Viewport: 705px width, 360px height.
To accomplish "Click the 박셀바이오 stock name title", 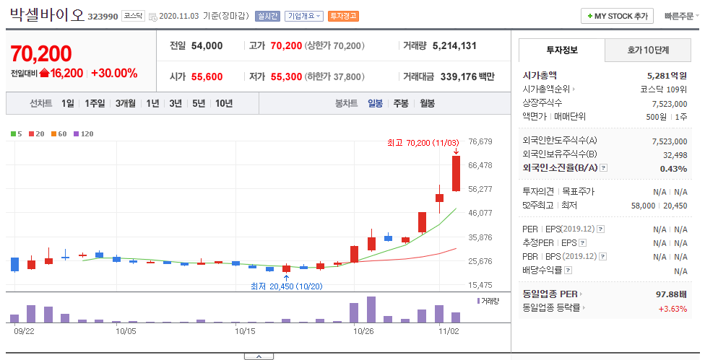I will point(47,15).
